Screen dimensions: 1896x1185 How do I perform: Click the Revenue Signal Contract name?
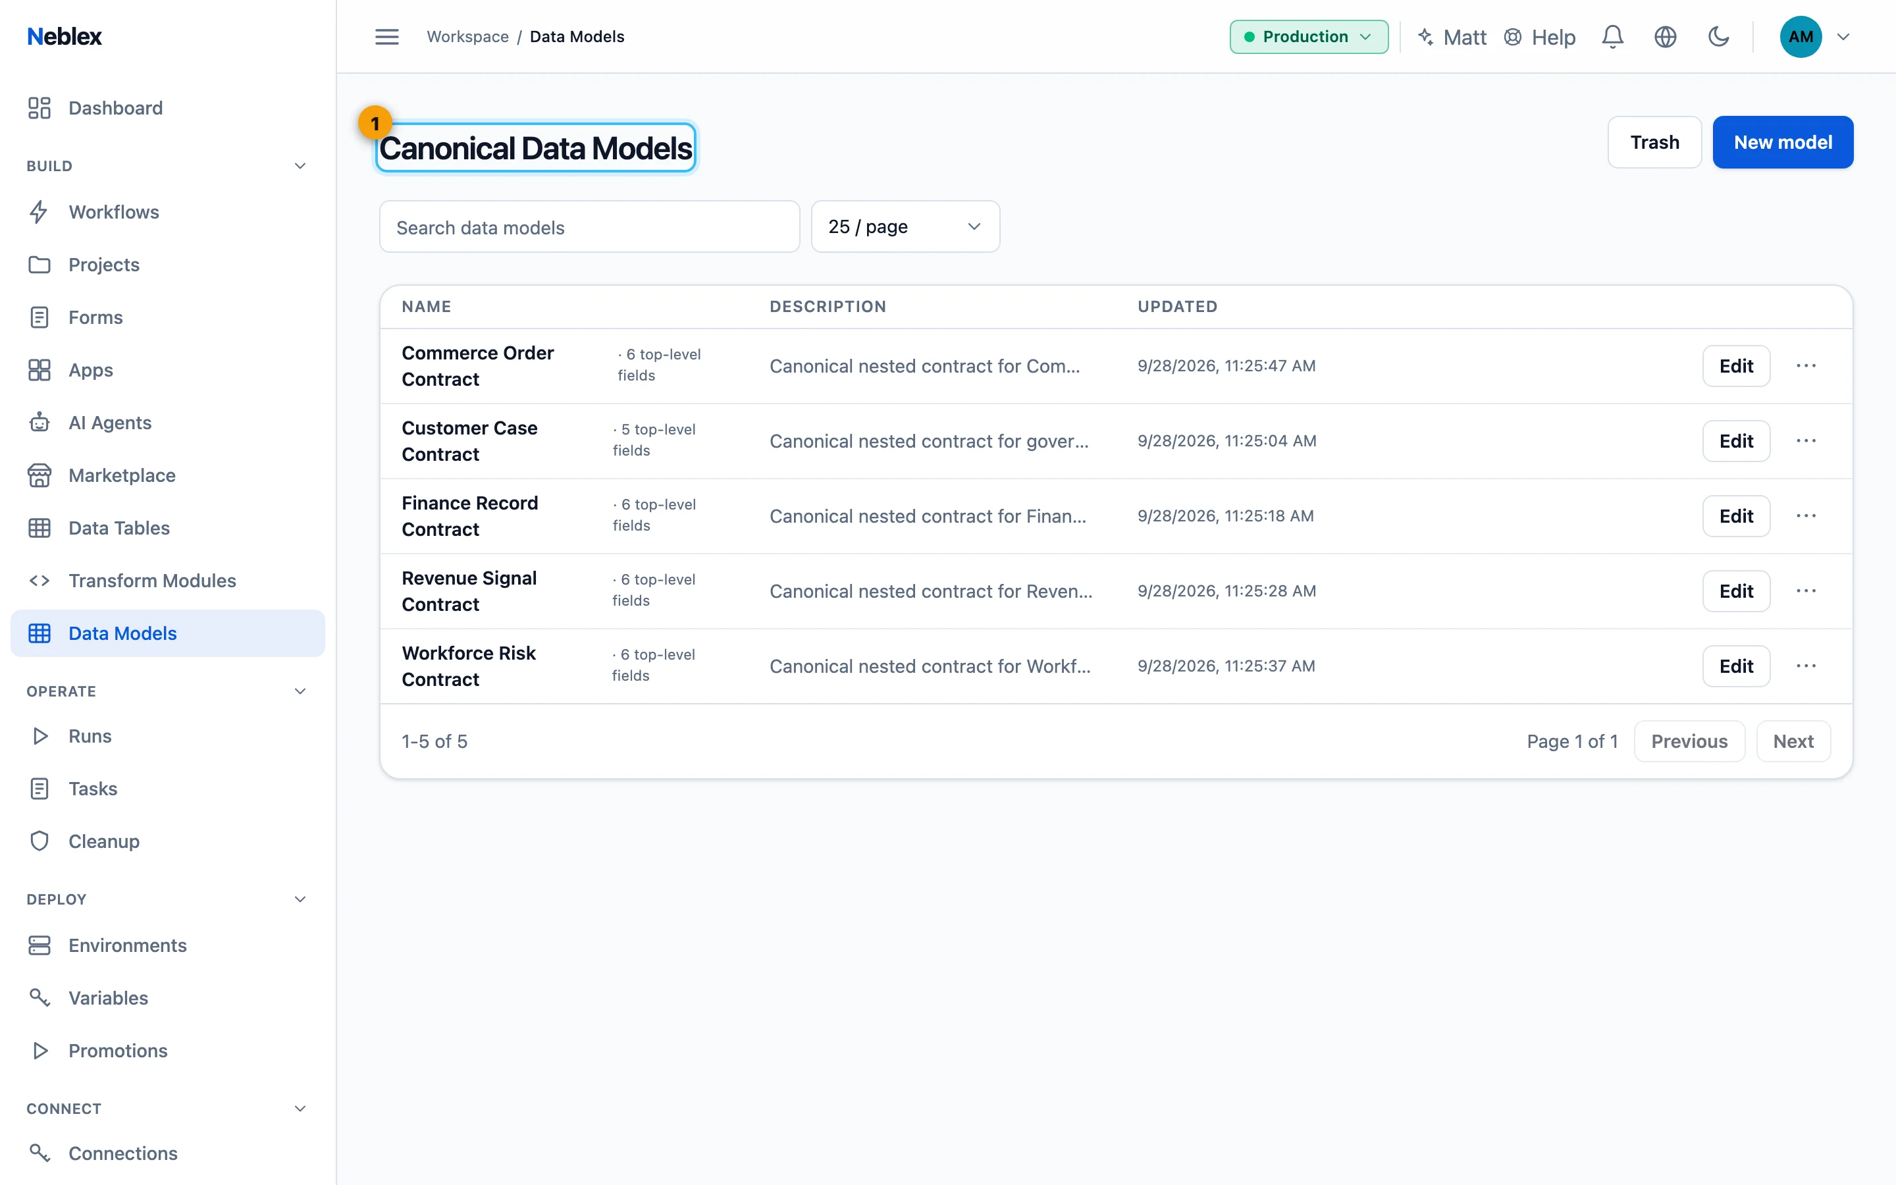click(x=469, y=591)
